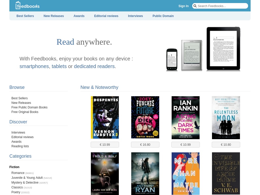Click the smartphone device image
The width and height of the screenshot is (260, 195).
tap(172, 59)
